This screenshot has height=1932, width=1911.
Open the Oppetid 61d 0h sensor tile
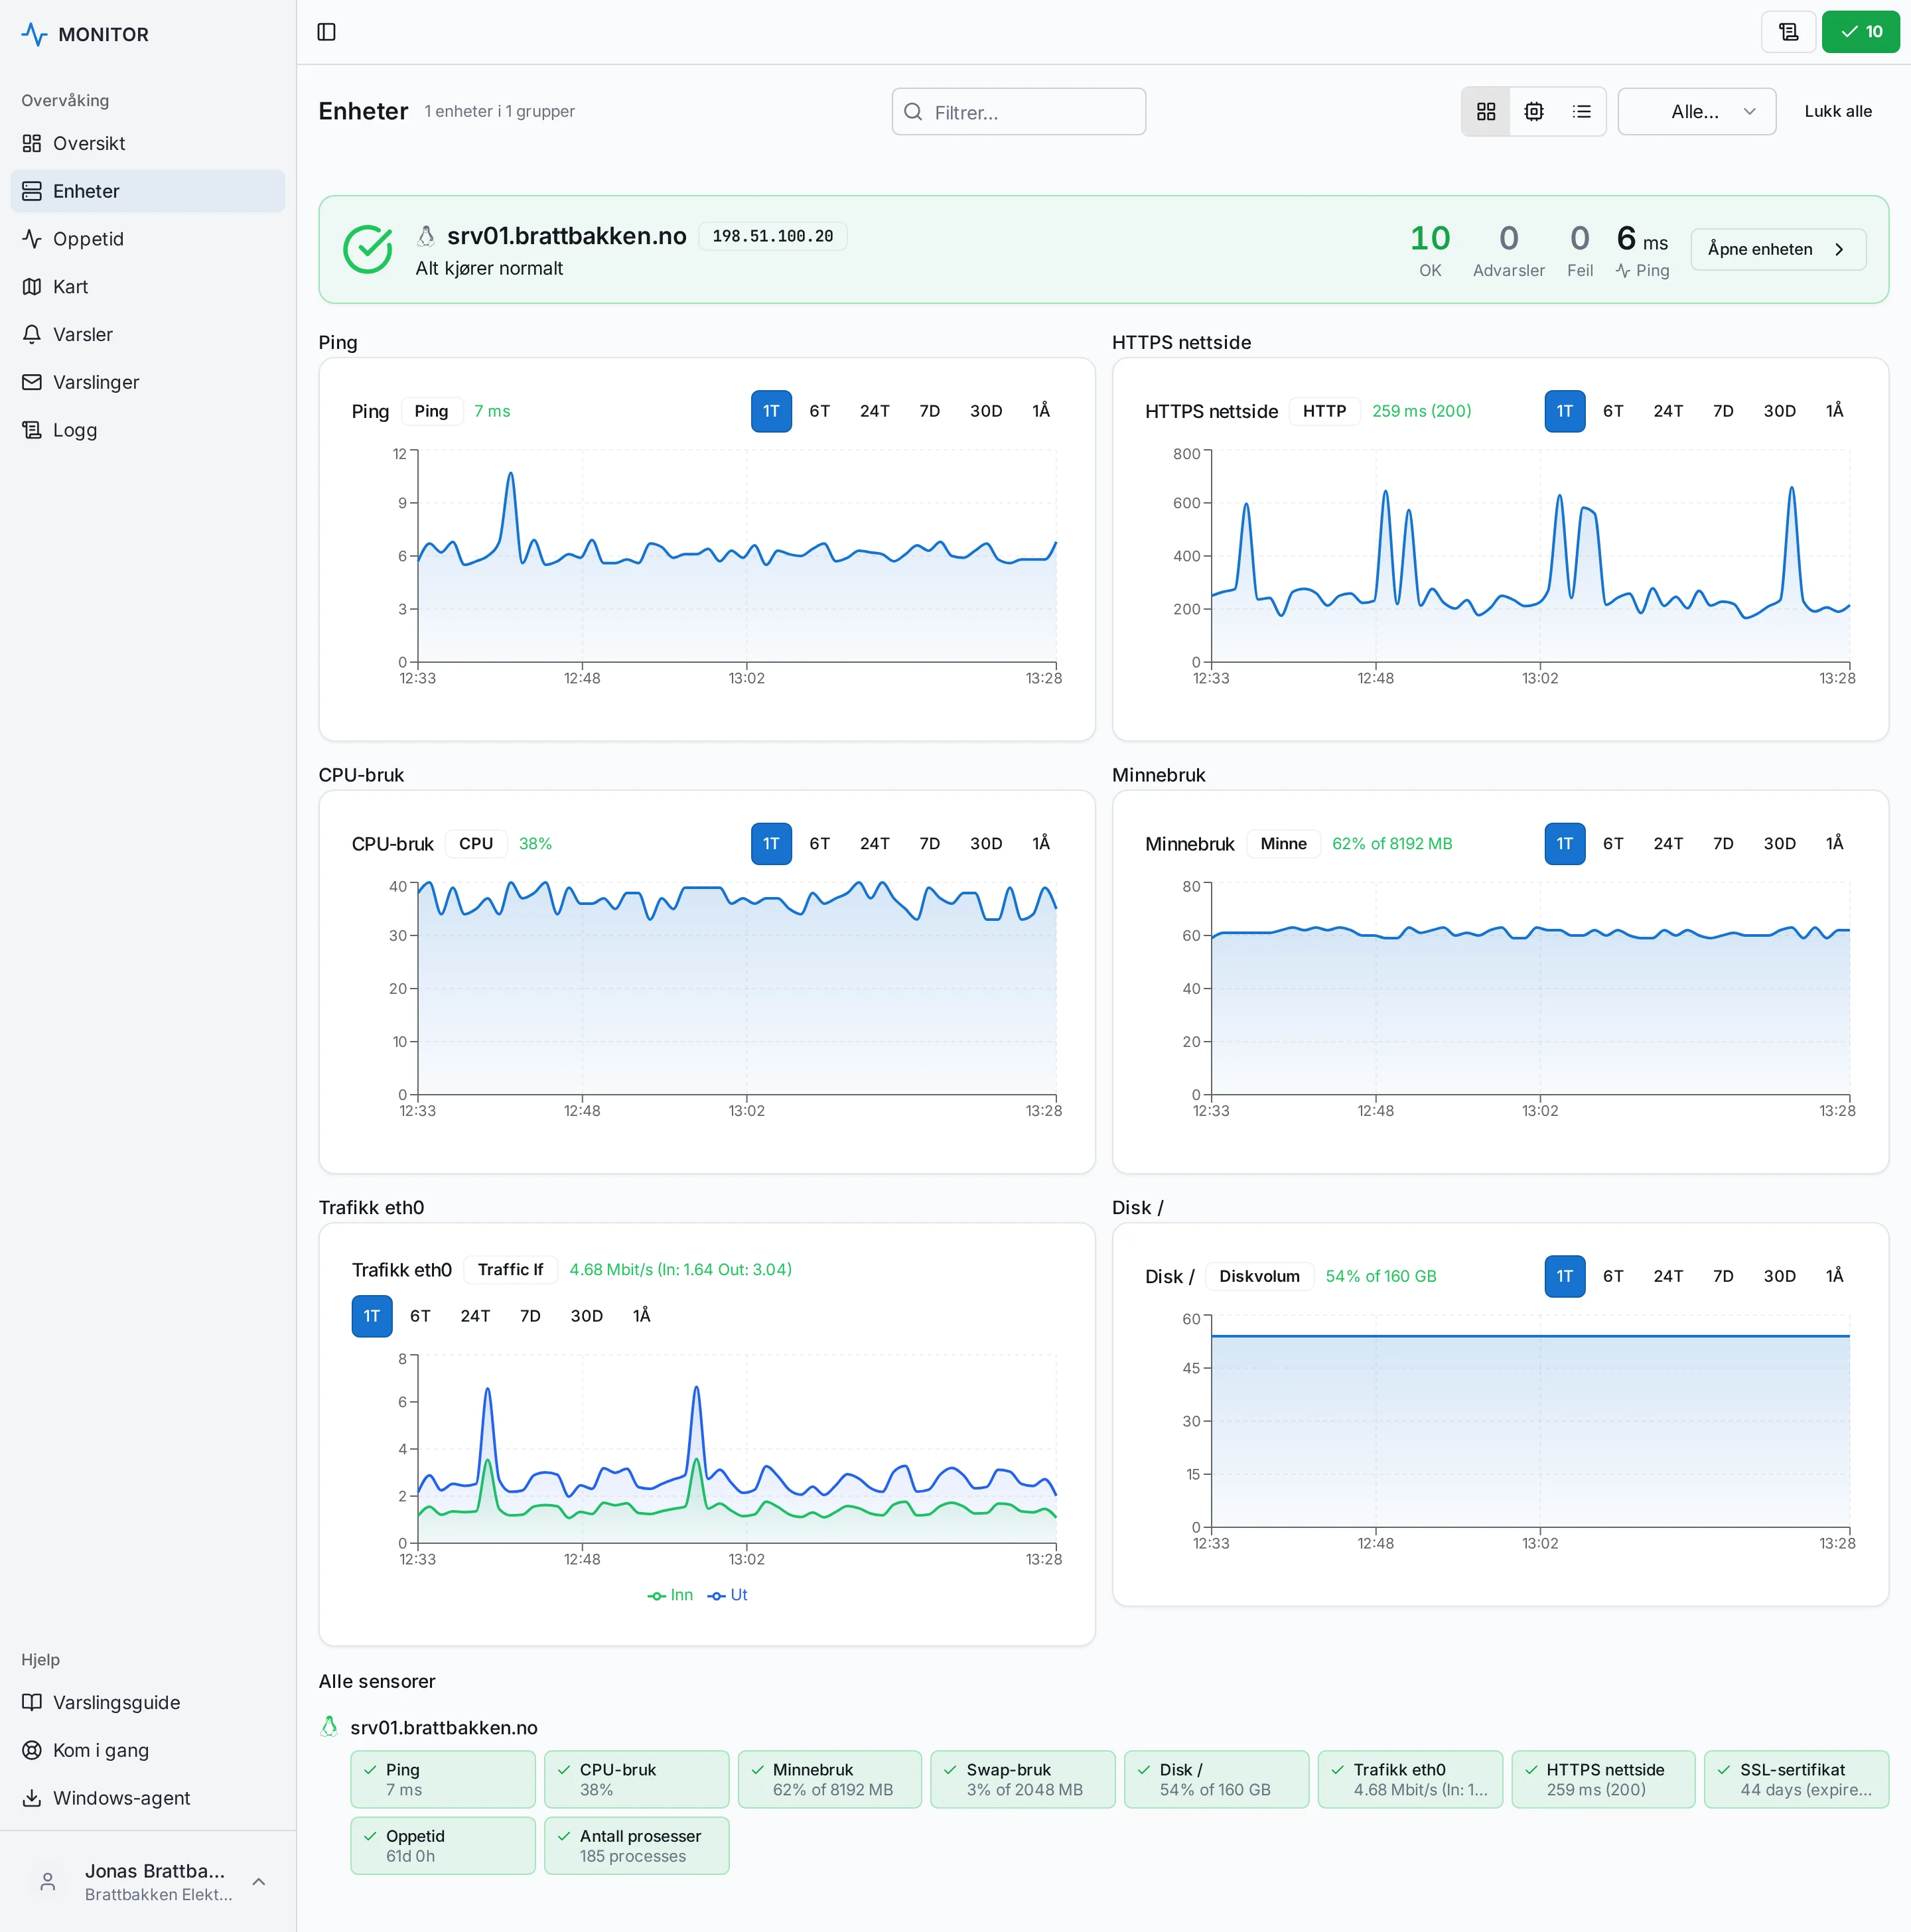(x=443, y=1846)
